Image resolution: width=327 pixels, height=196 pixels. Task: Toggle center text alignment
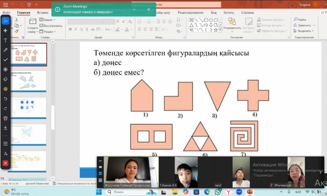tap(145, 29)
